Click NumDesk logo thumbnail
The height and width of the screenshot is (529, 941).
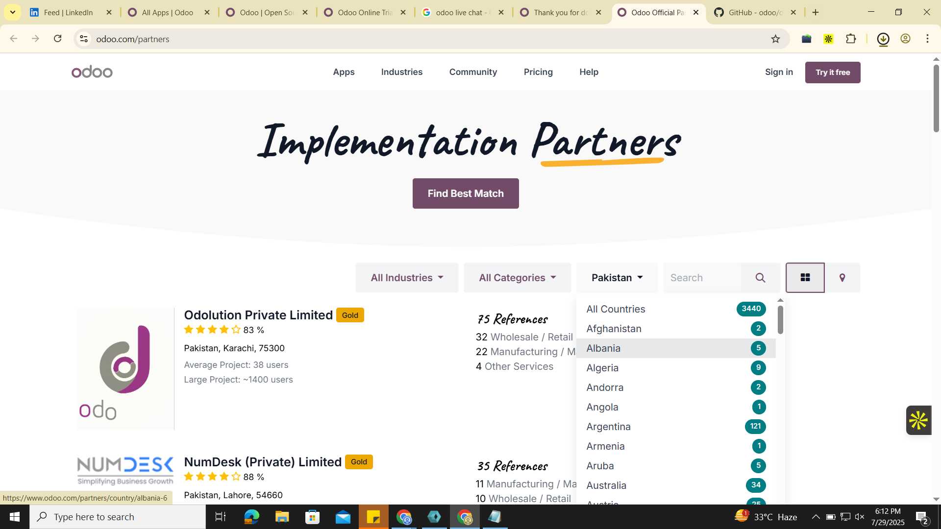coord(125,471)
